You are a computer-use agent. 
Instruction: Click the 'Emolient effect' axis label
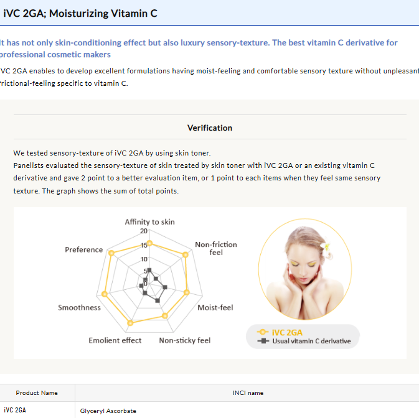click(x=115, y=340)
